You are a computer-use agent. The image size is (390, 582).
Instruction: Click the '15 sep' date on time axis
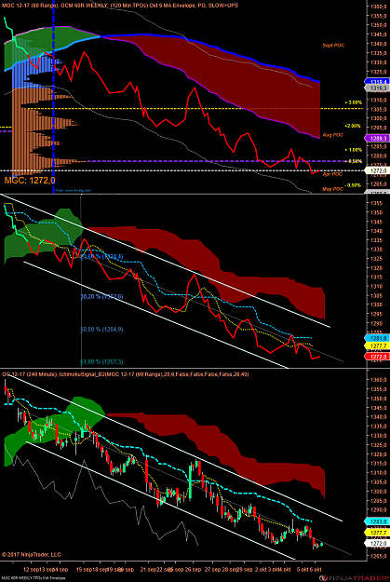(84, 569)
